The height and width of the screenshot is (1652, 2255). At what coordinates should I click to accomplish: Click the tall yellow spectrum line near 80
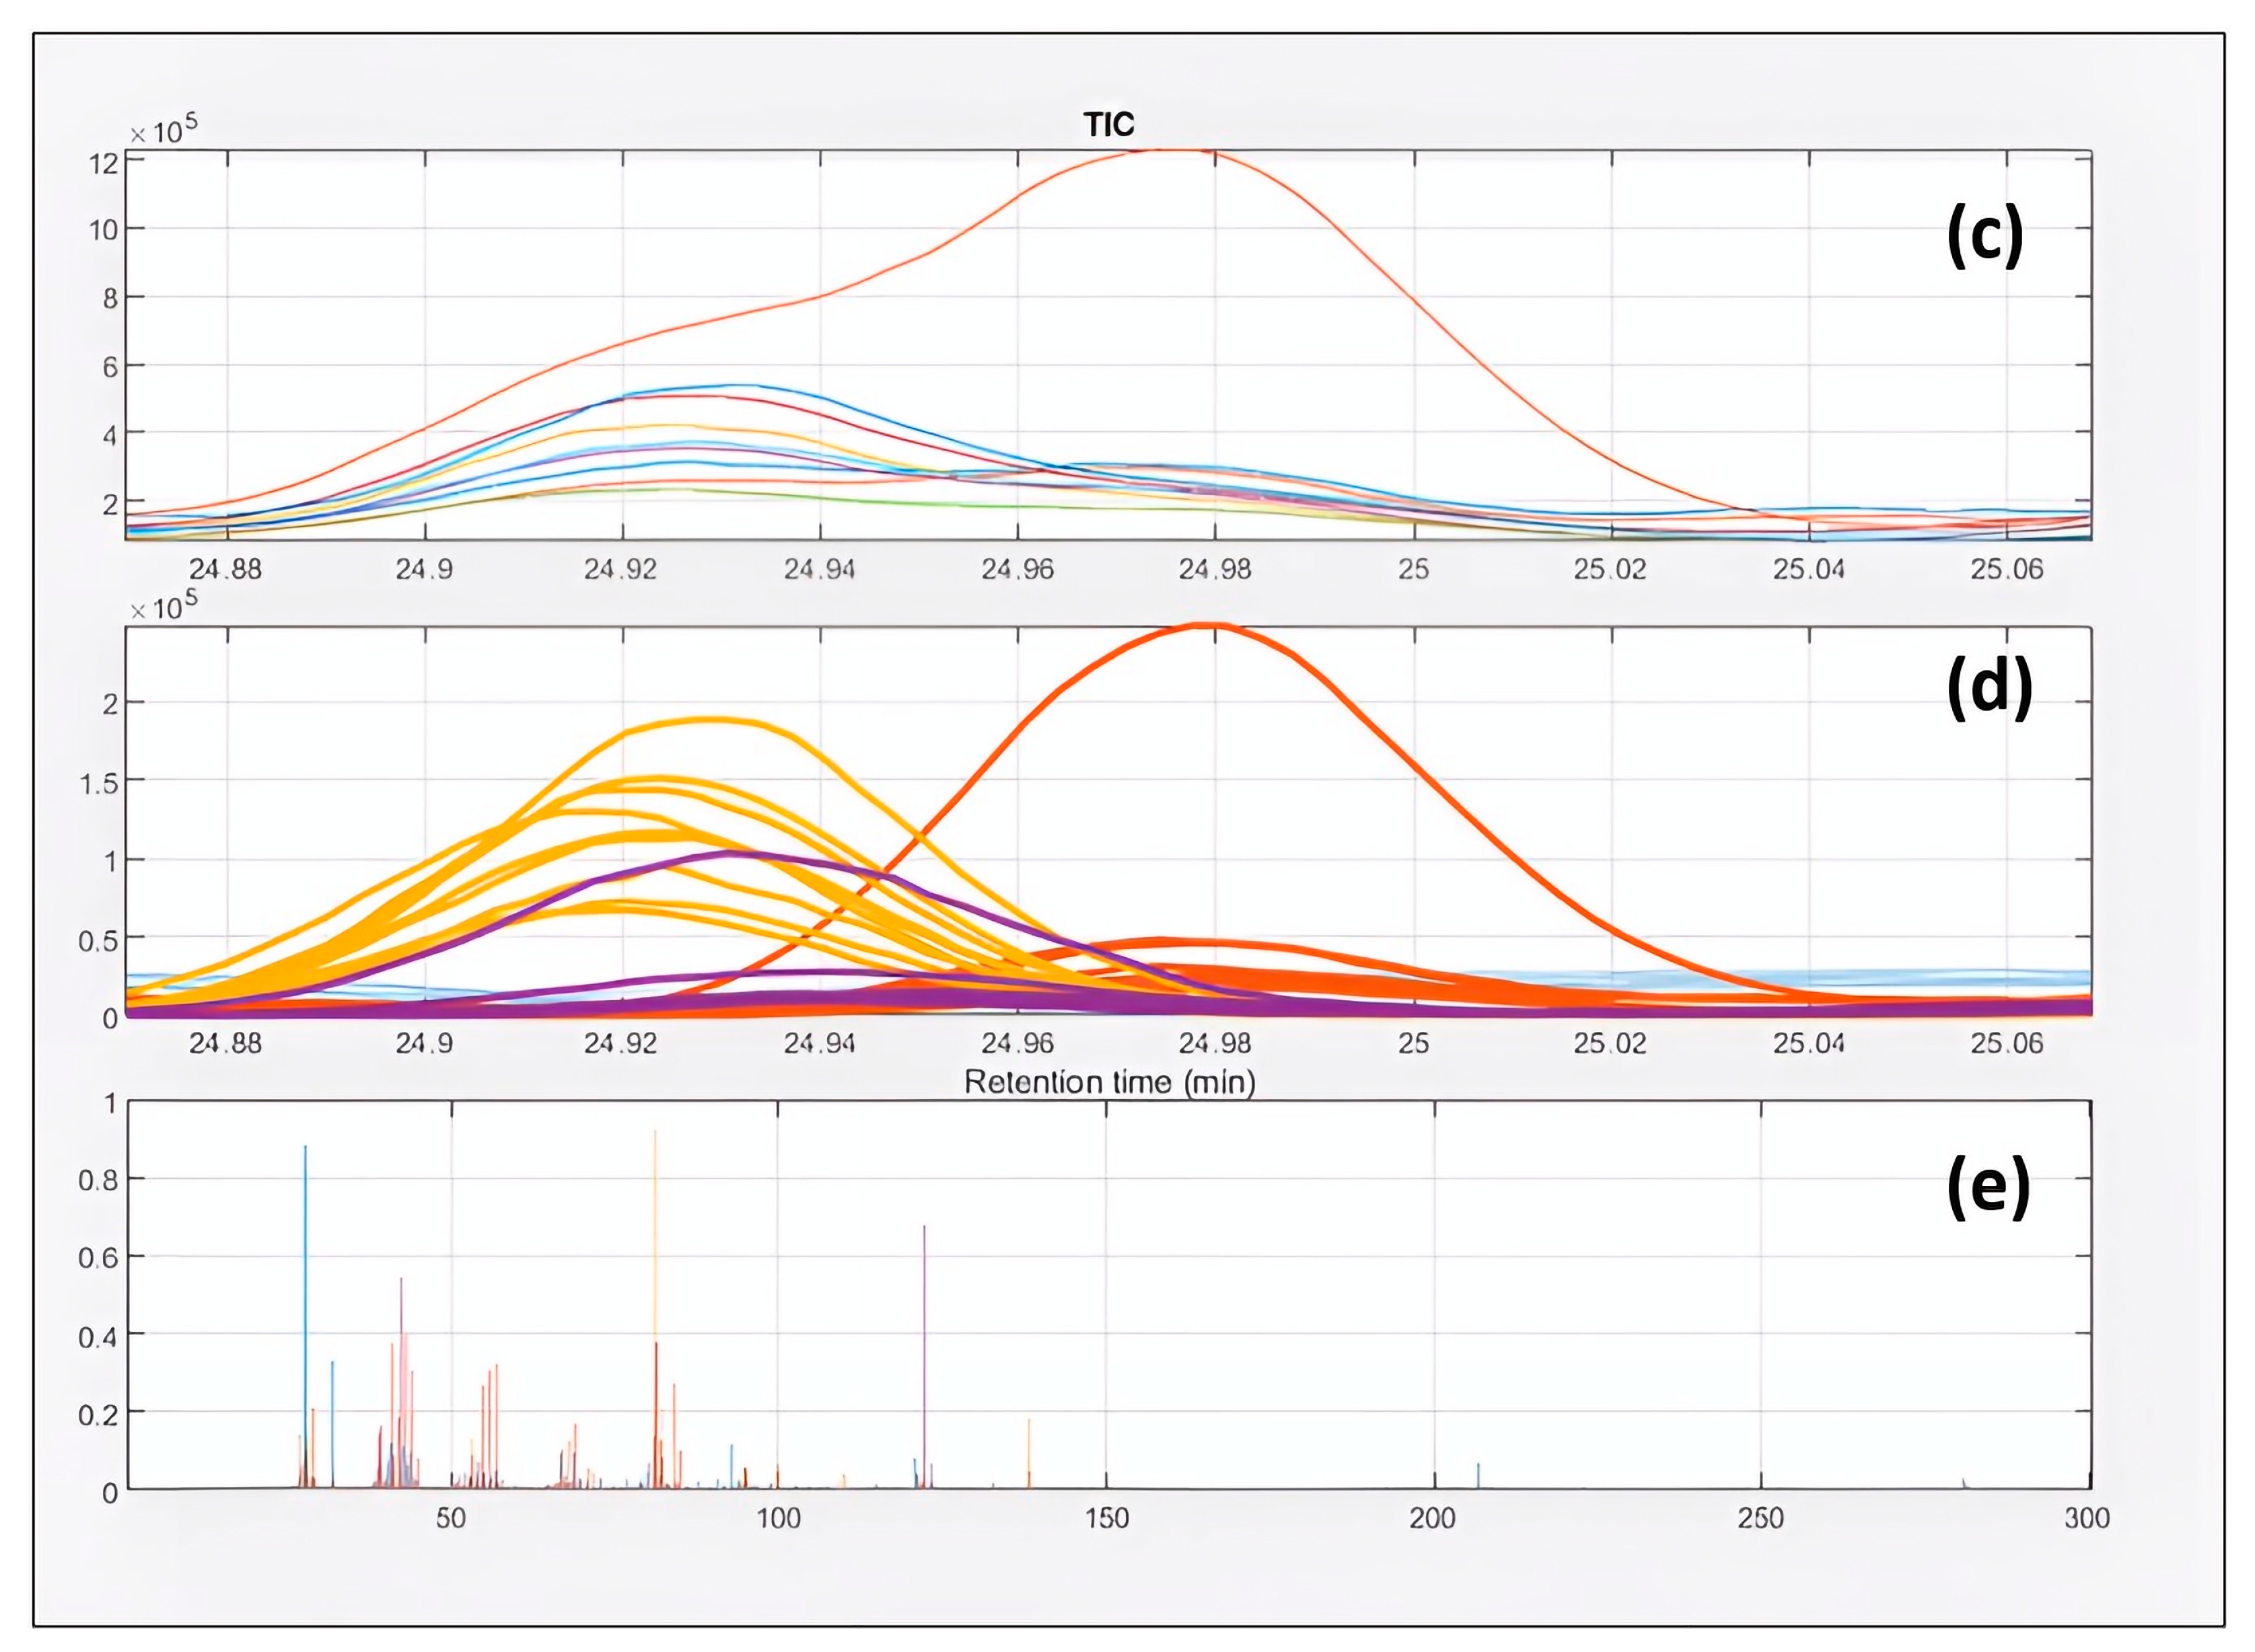coord(655,1250)
